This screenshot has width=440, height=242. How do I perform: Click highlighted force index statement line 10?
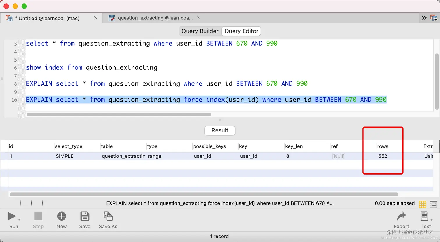coord(206,100)
